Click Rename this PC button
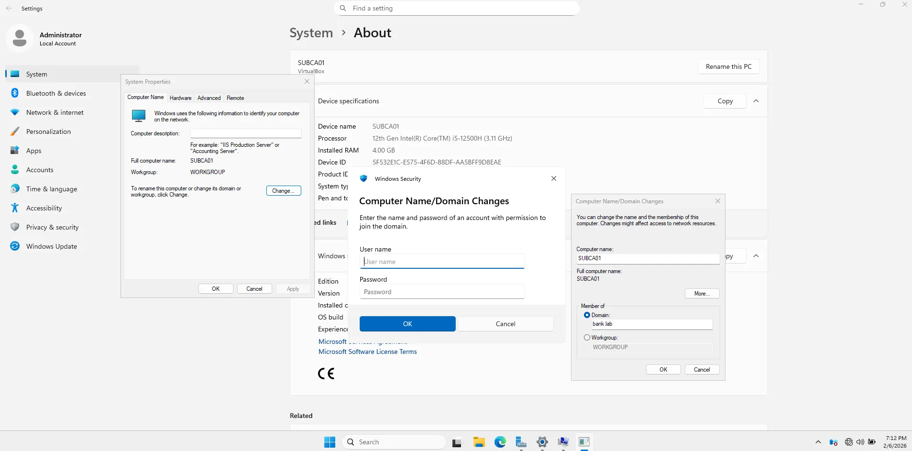Viewport: 912px width, 451px height. pos(729,66)
